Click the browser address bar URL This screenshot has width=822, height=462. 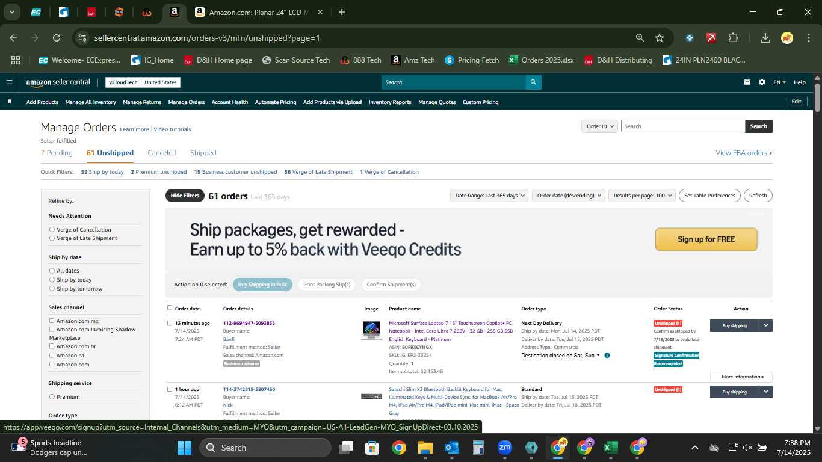point(207,38)
